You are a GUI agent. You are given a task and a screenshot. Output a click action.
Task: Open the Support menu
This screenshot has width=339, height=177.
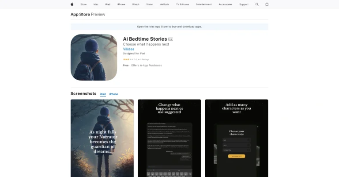click(244, 4)
